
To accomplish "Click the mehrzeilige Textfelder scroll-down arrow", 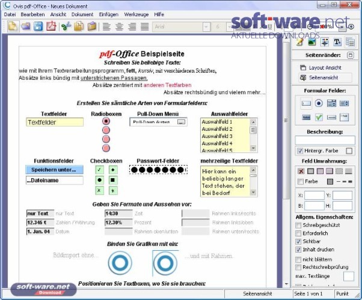I will coord(253,193).
